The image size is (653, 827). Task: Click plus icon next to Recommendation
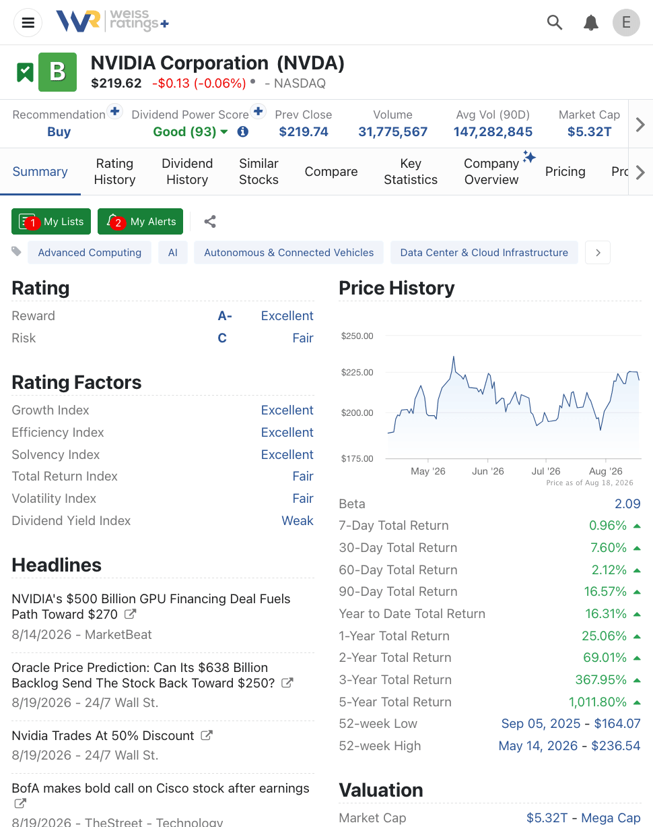[114, 111]
